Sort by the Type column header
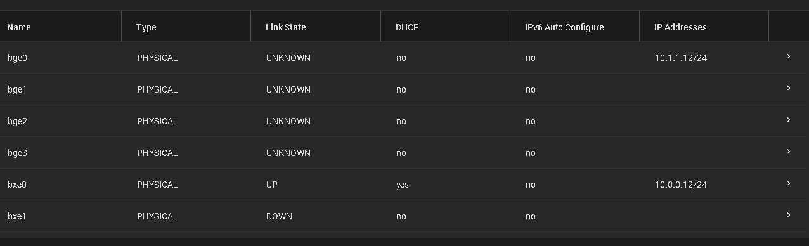The image size is (809, 246). click(x=146, y=27)
